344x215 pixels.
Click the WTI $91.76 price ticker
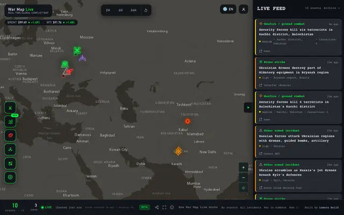(x=60, y=23)
